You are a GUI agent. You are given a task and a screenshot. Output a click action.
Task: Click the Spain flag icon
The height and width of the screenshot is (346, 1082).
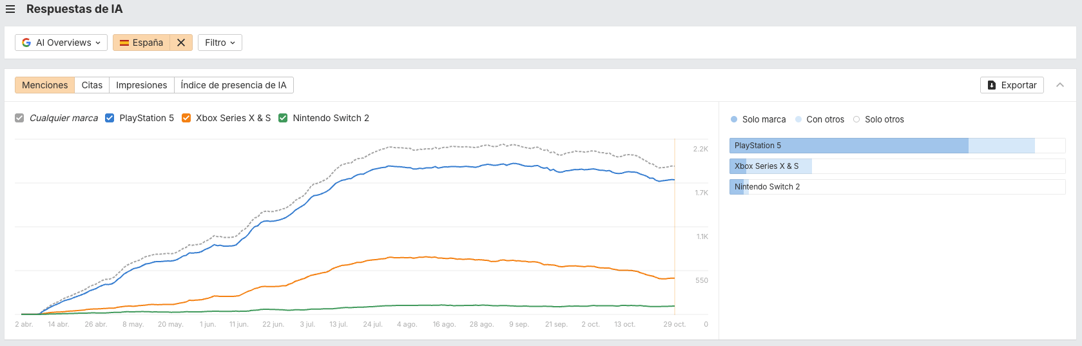(x=124, y=43)
